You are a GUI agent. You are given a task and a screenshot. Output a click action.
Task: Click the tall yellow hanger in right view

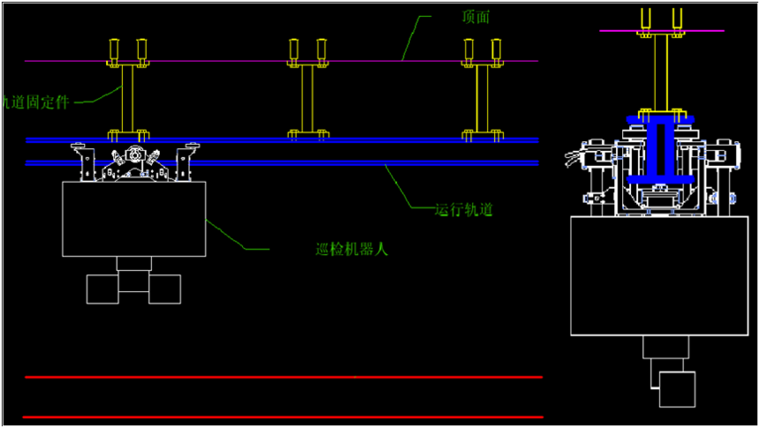pos(660,75)
